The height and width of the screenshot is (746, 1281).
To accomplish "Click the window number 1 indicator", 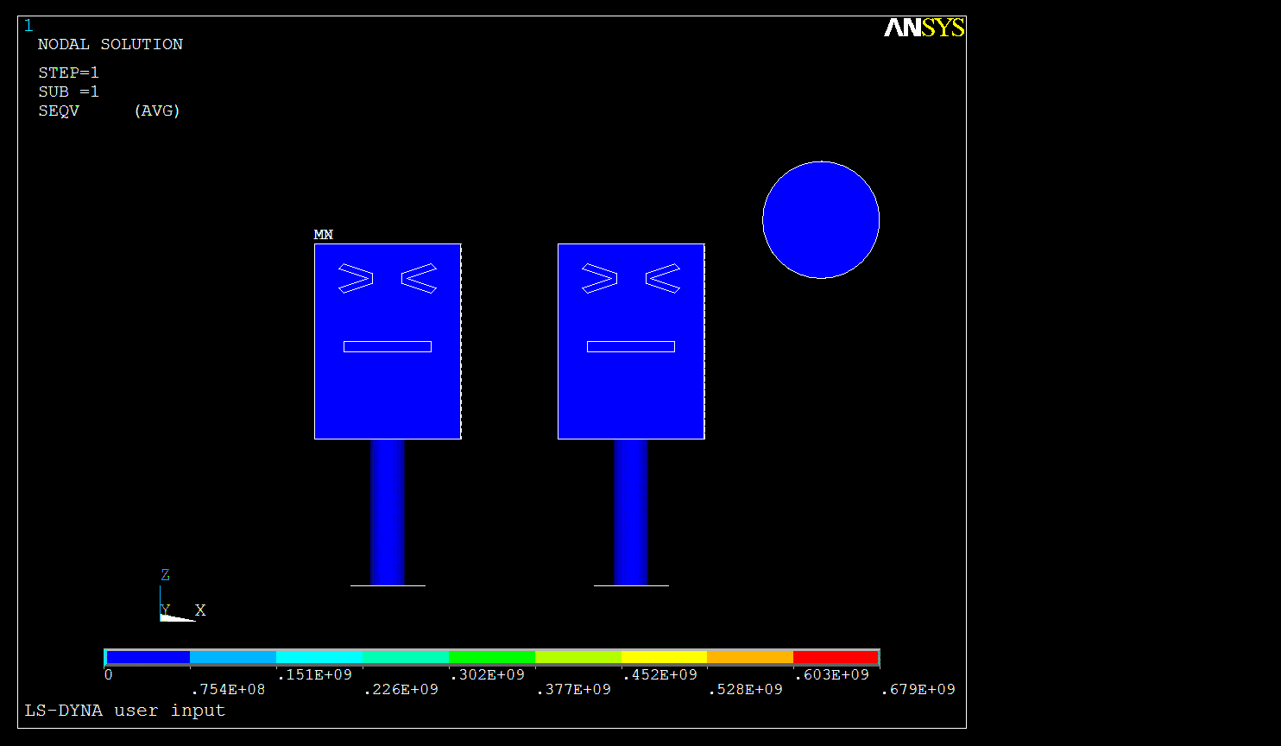I will click(28, 25).
